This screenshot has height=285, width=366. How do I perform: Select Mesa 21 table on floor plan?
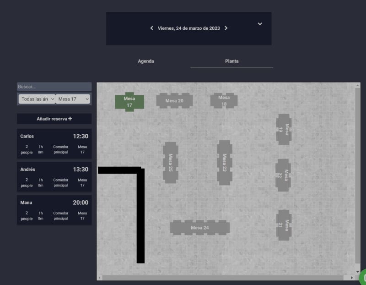[x=284, y=225]
